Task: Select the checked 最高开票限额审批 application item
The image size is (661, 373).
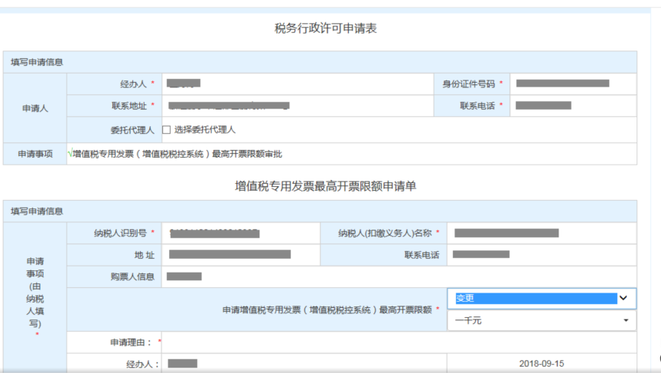Action: 176,154
